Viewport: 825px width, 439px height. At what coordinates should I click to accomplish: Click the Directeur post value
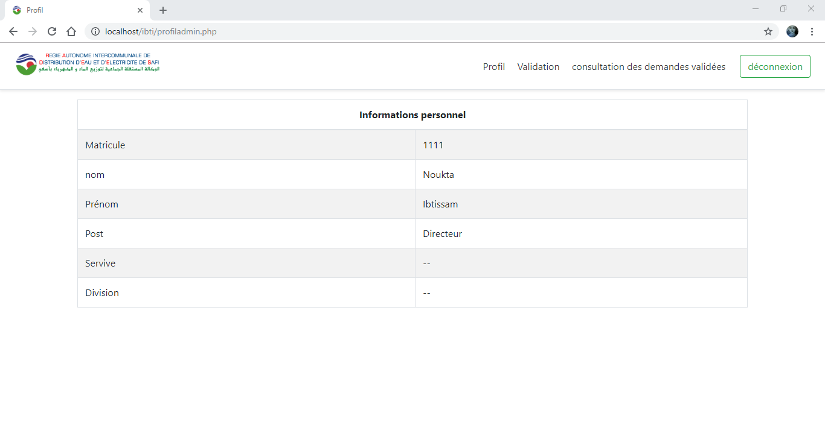[x=443, y=233]
